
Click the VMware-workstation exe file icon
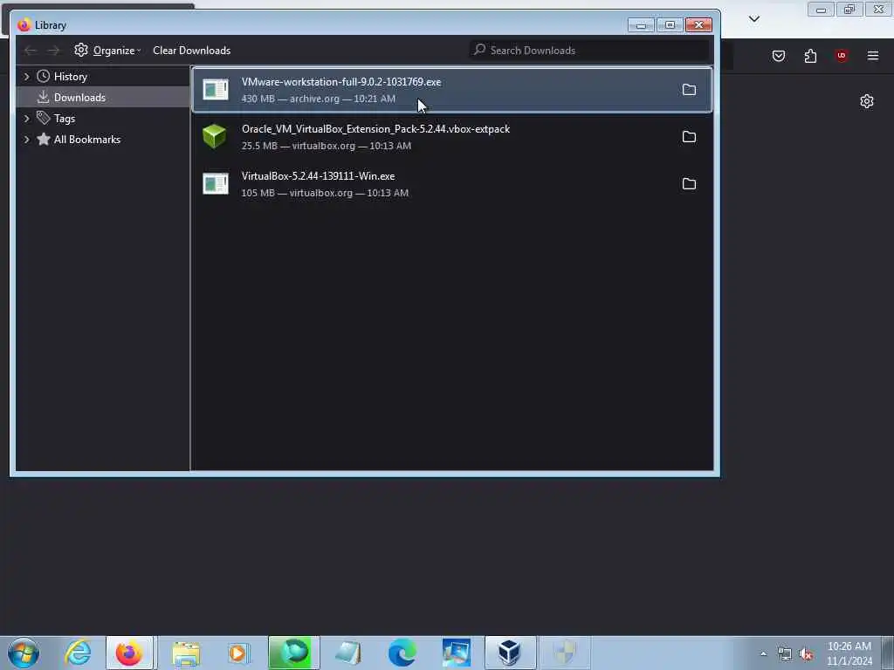pyautogui.click(x=216, y=90)
